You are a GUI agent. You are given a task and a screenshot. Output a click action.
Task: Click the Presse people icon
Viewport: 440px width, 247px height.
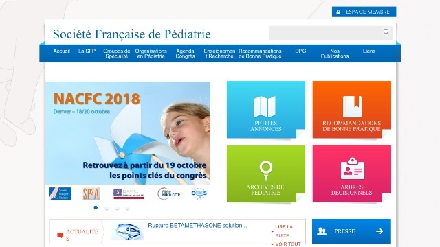322,231
